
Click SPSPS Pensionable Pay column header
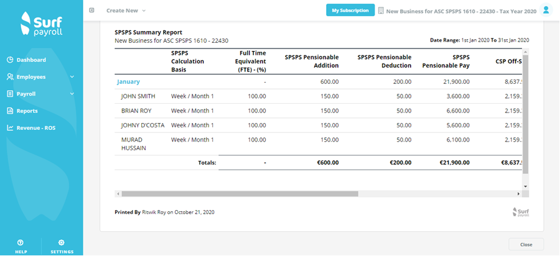pyautogui.click(x=446, y=62)
